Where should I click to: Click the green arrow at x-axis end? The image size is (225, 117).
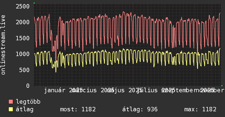(222, 86)
